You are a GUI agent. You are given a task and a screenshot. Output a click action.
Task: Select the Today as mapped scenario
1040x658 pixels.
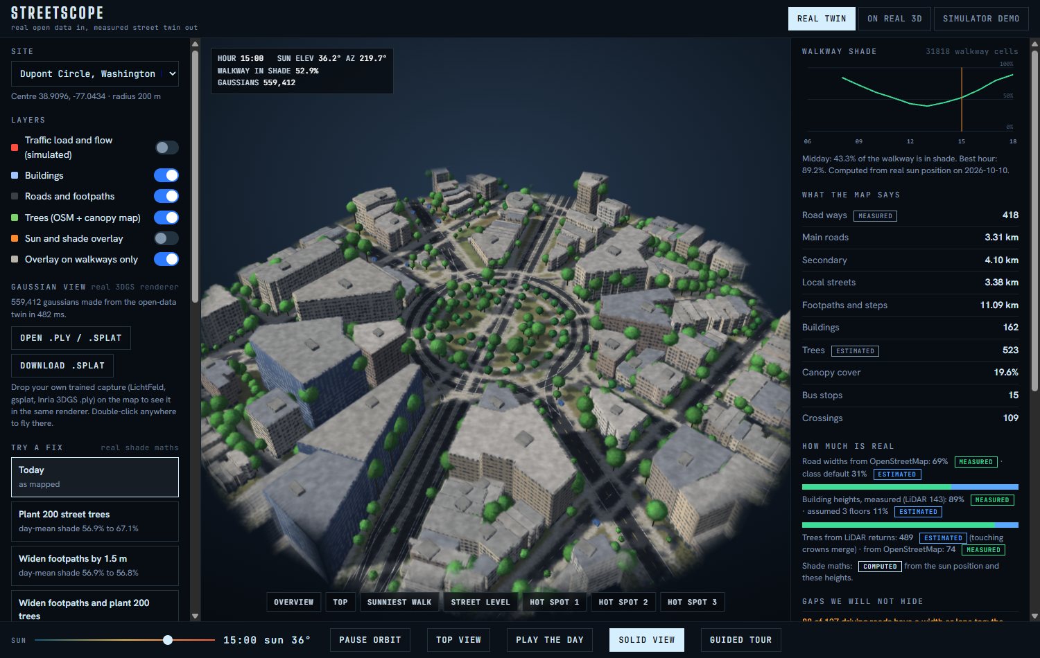(95, 477)
